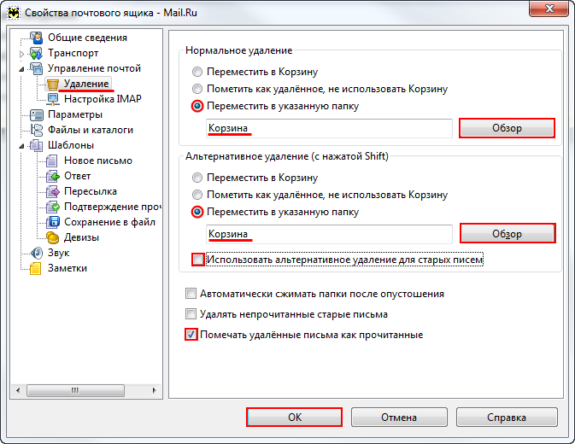Click the Notes (Заметки) yellow icon
575x444 pixels.
point(36,268)
